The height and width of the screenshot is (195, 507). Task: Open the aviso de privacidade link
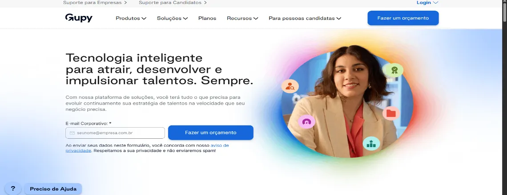147,148
